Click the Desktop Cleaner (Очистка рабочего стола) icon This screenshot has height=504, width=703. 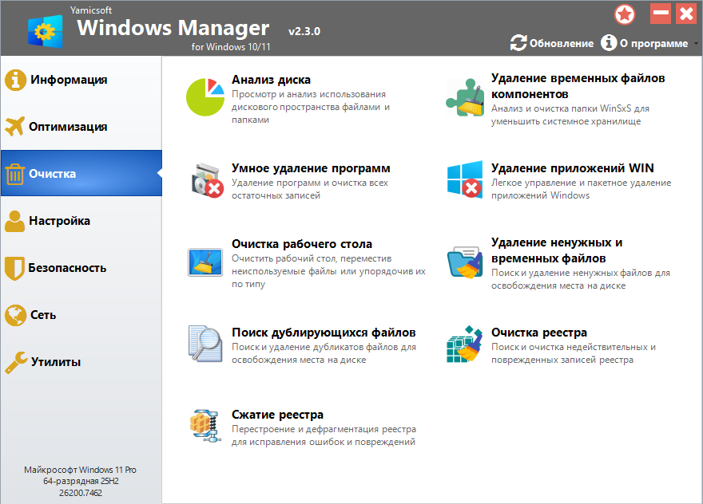point(206,260)
